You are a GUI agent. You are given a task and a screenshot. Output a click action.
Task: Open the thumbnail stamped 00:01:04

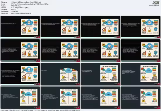pos(141,97)
